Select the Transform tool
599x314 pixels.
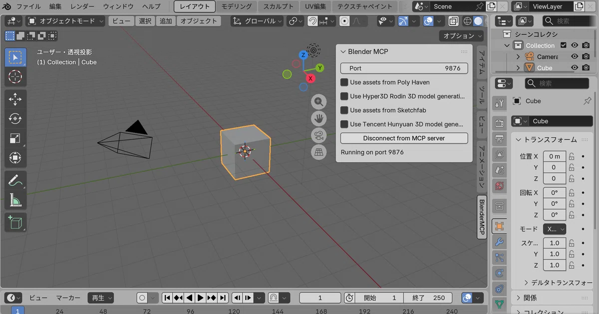pos(15,158)
